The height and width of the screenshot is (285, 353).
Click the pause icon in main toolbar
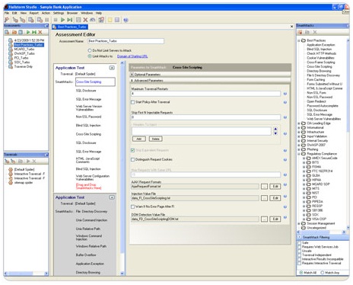click(47, 20)
